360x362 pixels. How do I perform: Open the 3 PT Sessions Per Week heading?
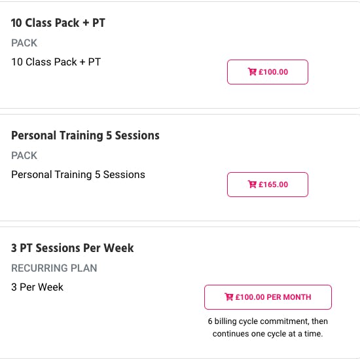[x=72, y=248]
